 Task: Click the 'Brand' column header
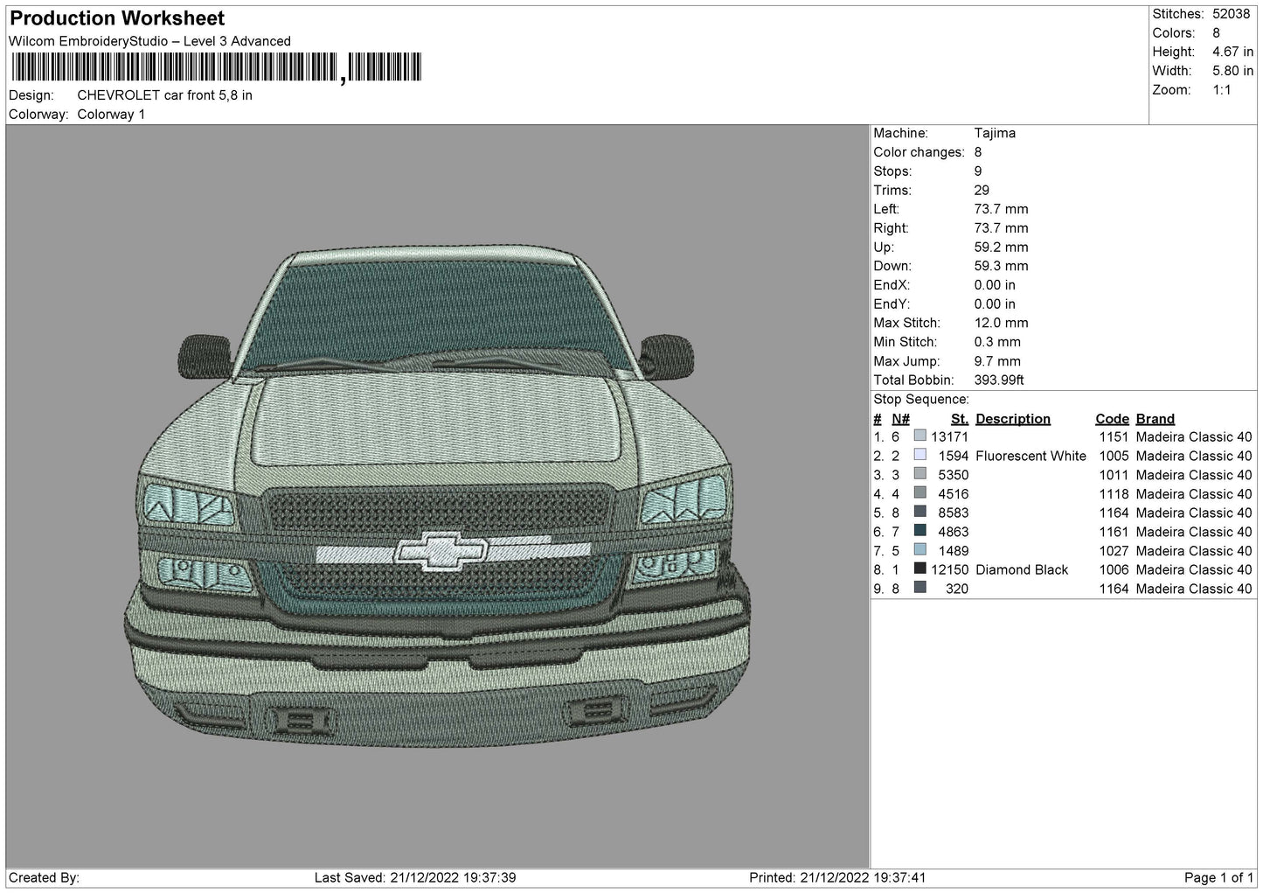tap(1155, 419)
